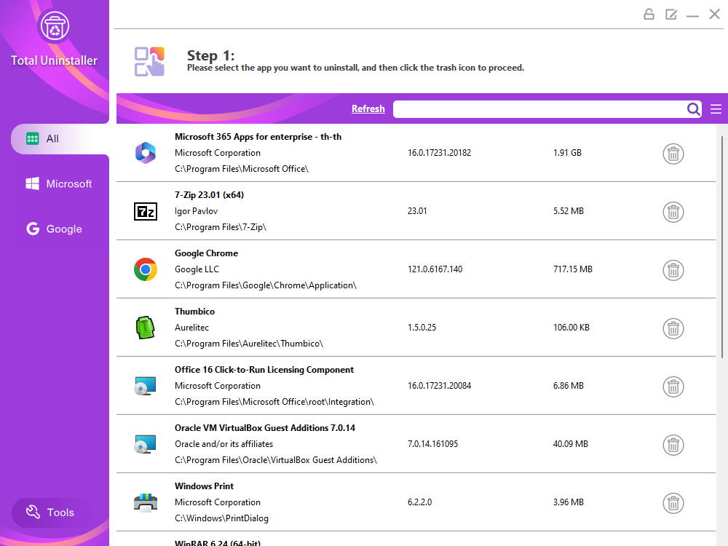This screenshot has height=546, width=728.
Task: Click publisher "Google LLC"
Action: pyautogui.click(x=197, y=269)
